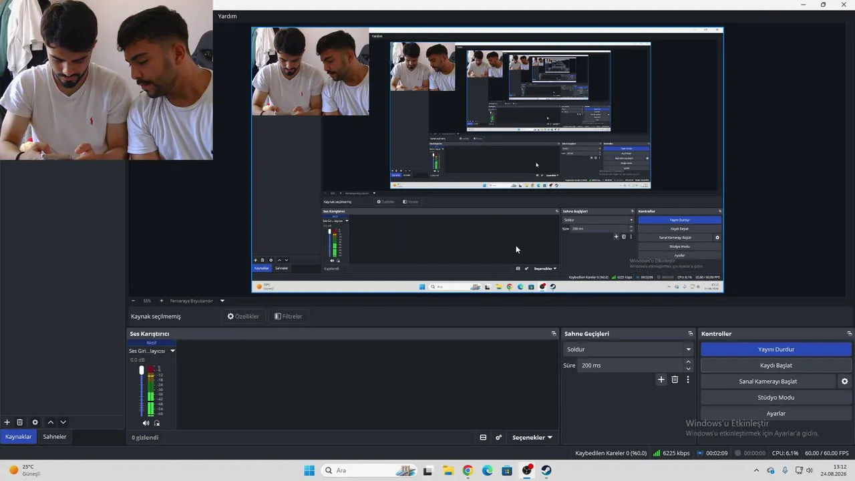The width and height of the screenshot is (855, 481).
Task: Open Yardım menu
Action: (228, 16)
